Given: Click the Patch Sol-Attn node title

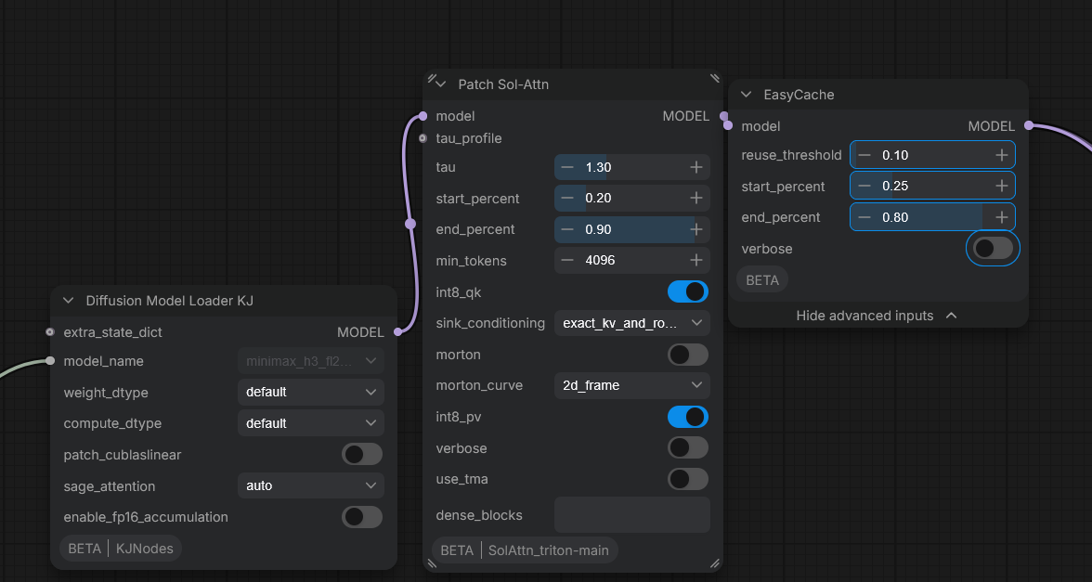Looking at the screenshot, I should 503,84.
